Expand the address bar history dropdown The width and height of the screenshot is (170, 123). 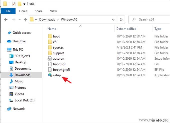point(113,20)
